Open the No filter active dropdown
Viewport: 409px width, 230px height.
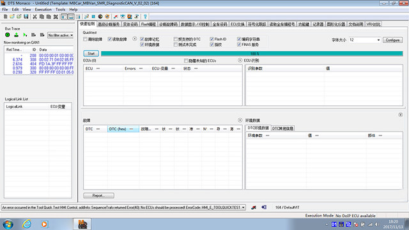(60, 35)
